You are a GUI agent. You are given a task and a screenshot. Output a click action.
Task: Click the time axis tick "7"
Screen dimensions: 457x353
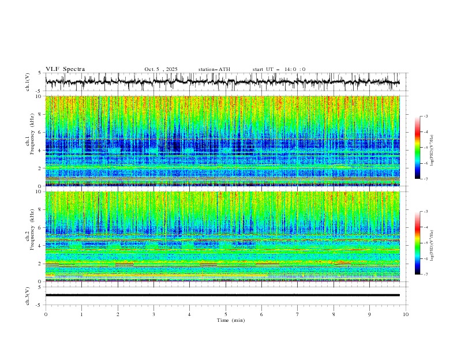coord(298,314)
